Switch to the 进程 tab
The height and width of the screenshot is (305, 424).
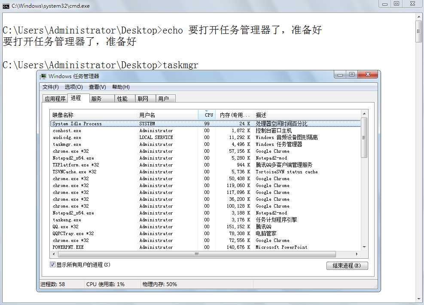tap(79, 98)
